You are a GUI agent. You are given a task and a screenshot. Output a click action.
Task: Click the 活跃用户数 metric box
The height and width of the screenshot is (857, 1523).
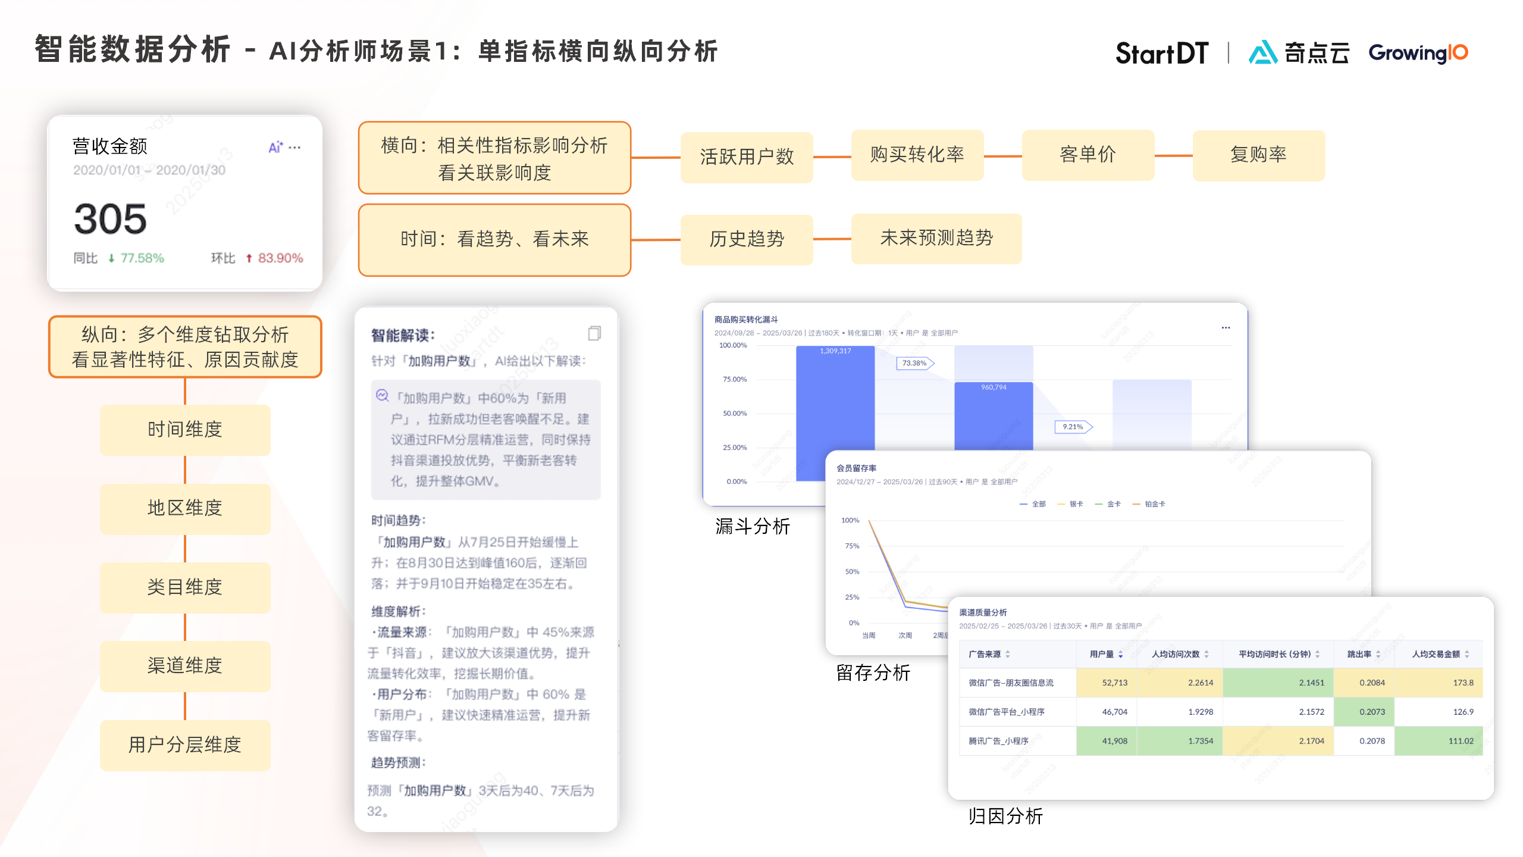point(747,157)
